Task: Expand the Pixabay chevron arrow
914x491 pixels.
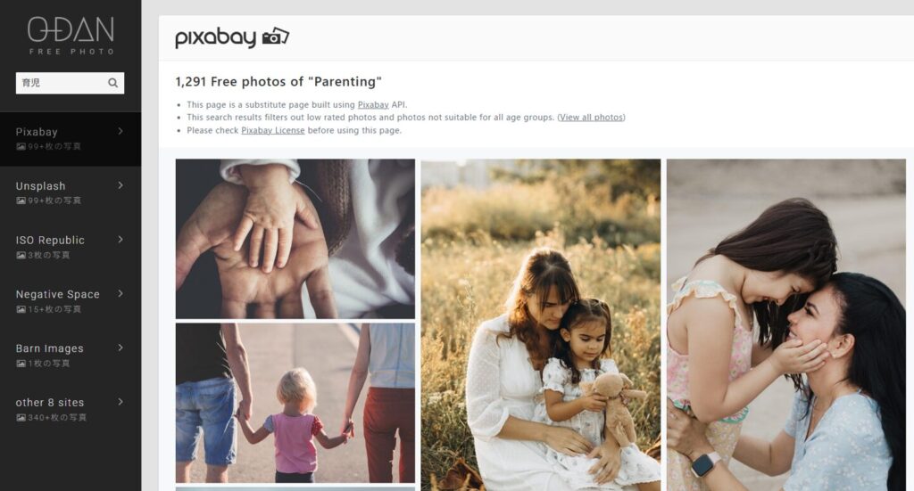Action: tap(120, 131)
